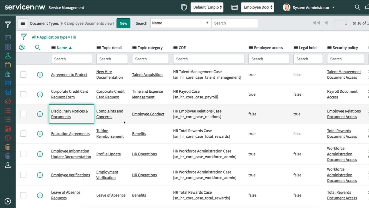Tick the Employee Verifications row checkbox
Screen dimensions: 369x208
pyautogui.click(x=23, y=175)
